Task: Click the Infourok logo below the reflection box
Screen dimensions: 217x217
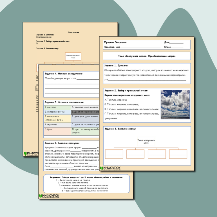Action: 50,196
